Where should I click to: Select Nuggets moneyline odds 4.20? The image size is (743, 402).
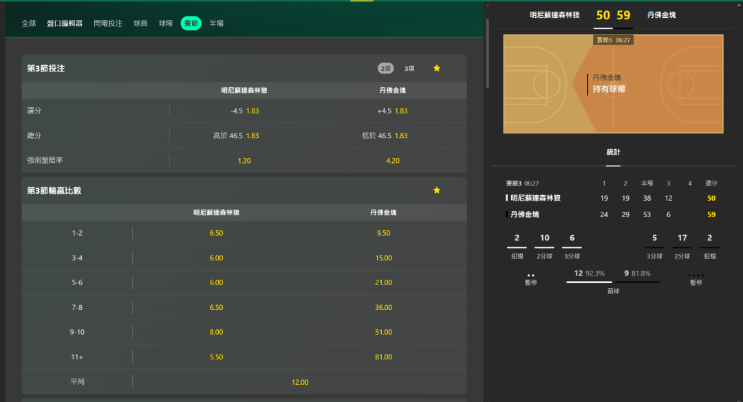392,160
